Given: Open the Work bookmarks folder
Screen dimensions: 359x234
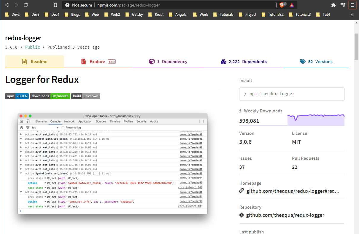Looking at the screenshot, I should click(201, 14).
